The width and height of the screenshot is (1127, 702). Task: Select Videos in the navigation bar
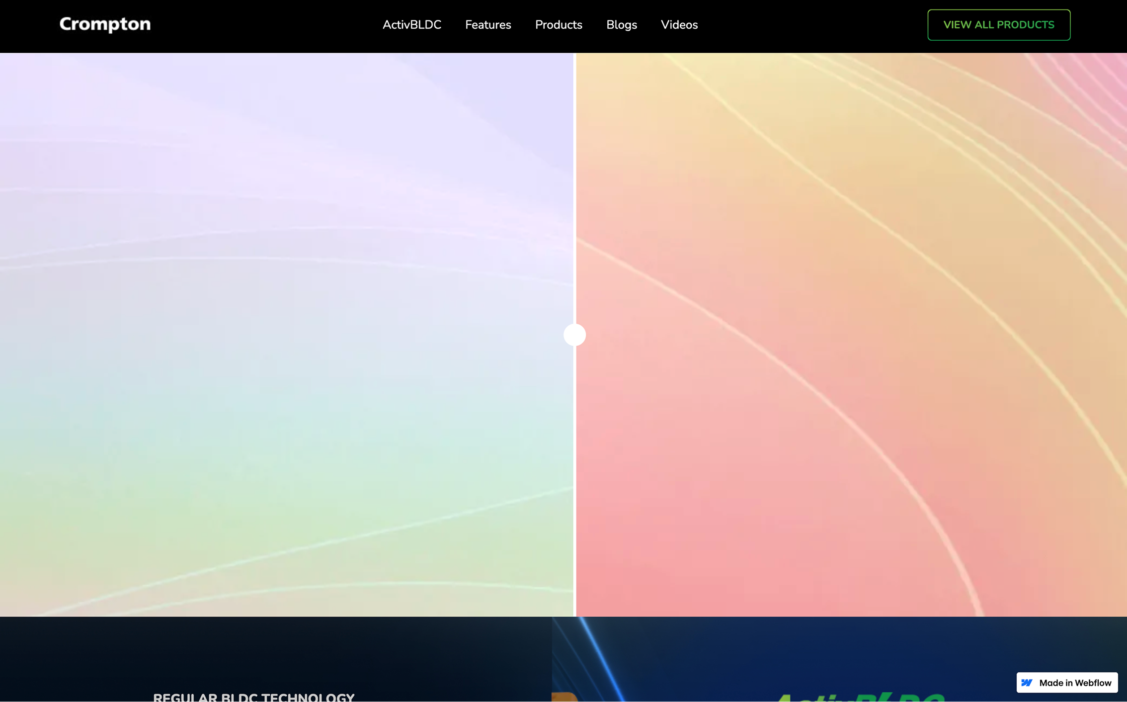(679, 25)
